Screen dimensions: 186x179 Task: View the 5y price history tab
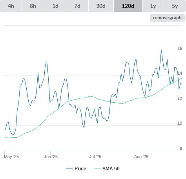click(x=175, y=6)
